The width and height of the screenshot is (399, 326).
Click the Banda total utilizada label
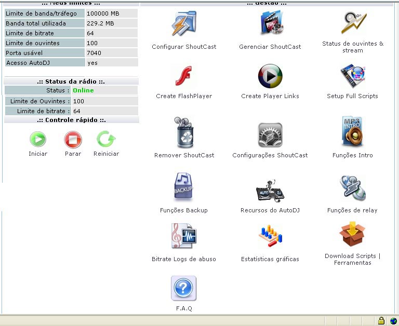coord(36,23)
